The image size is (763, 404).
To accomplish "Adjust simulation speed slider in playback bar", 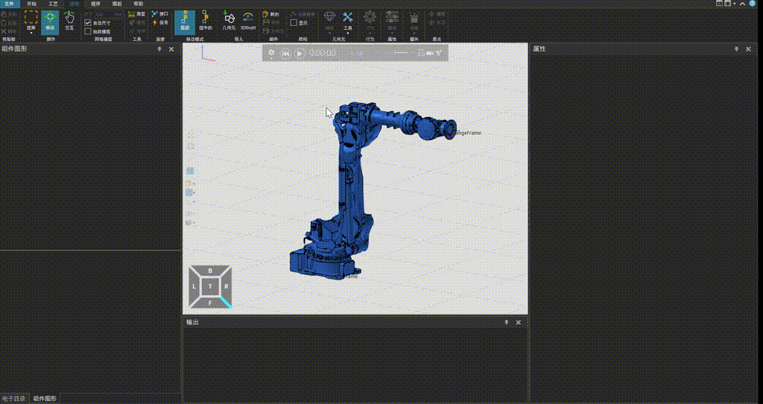I will coord(401,53).
